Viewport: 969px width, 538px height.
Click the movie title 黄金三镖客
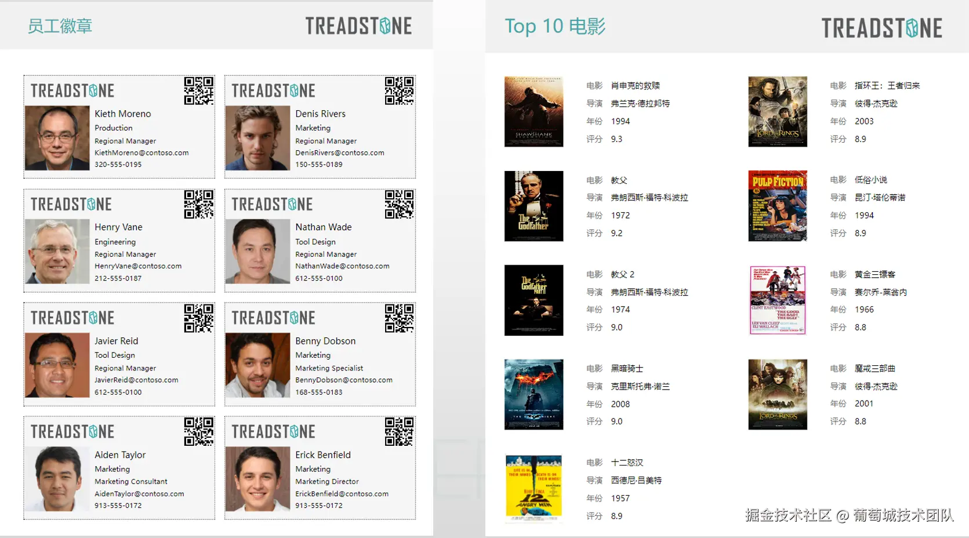(875, 274)
